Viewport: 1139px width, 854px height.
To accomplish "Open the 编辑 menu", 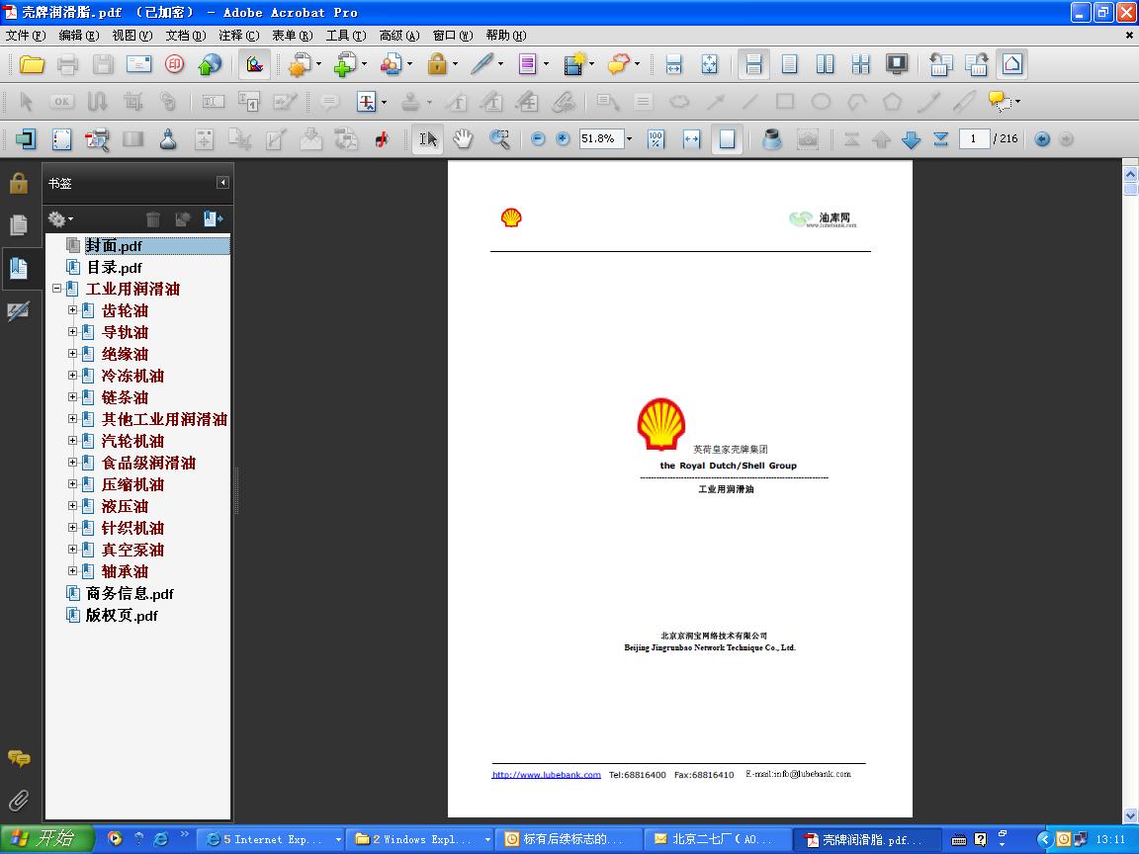I will click(x=78, y=35).
